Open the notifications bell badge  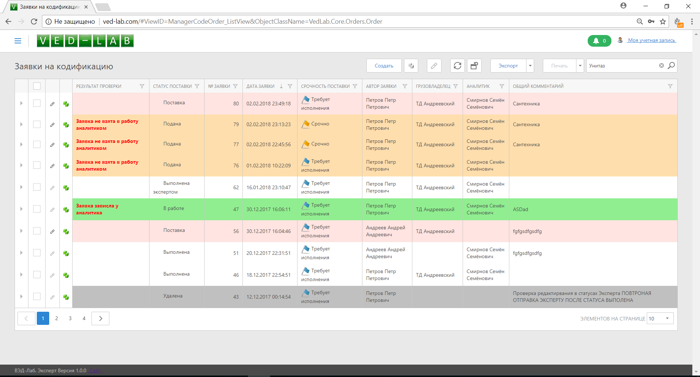pyautogui.click(x=599, y=41)
